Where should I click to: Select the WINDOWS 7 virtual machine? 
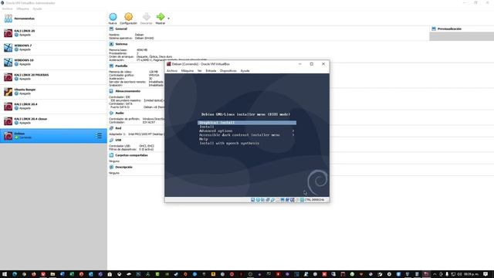point(53,48)
